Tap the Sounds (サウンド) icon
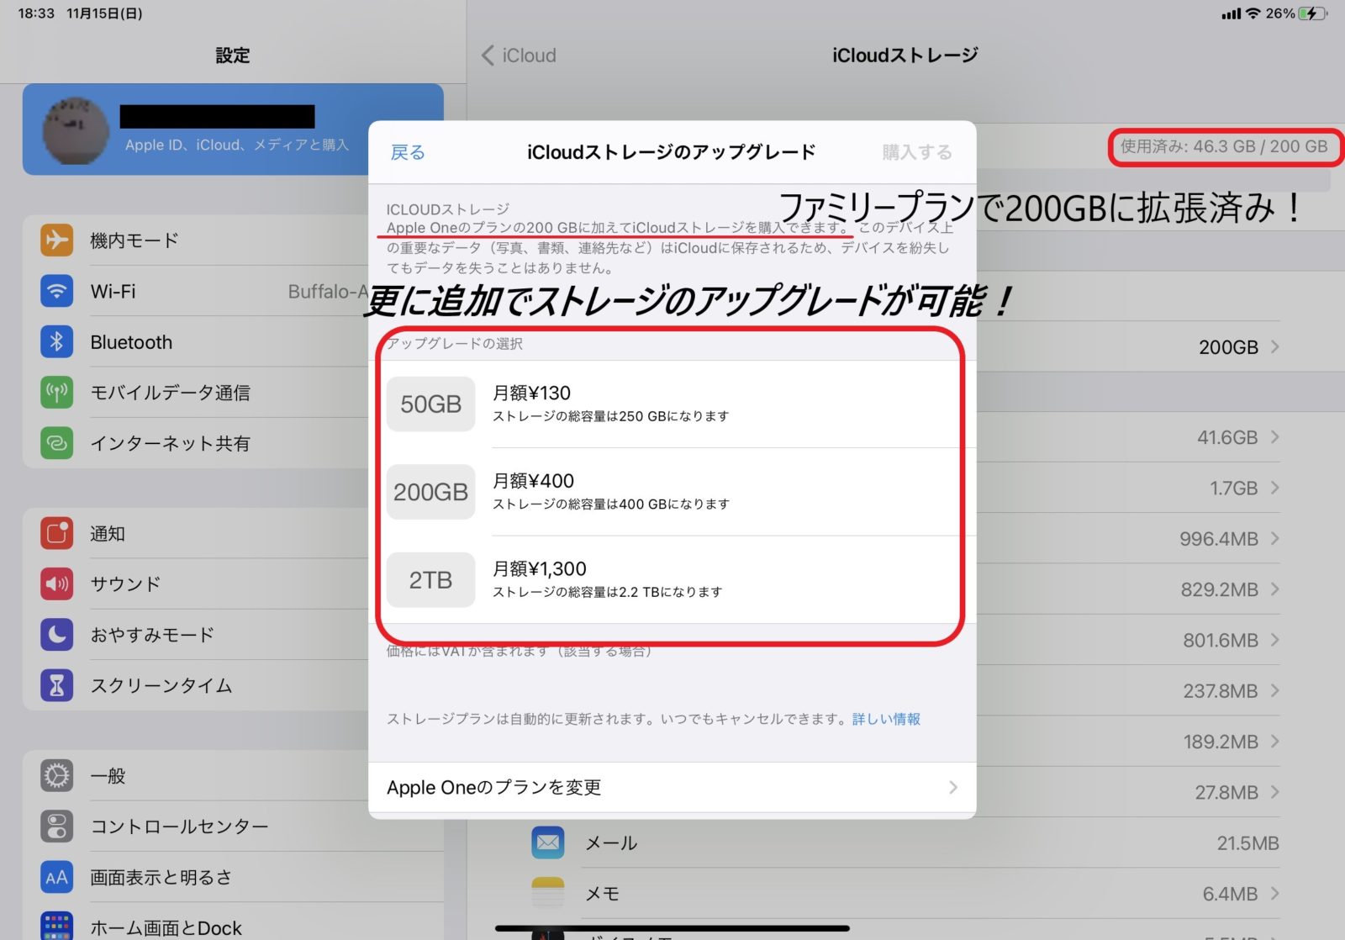1345x940 pixels. point(56,584)
